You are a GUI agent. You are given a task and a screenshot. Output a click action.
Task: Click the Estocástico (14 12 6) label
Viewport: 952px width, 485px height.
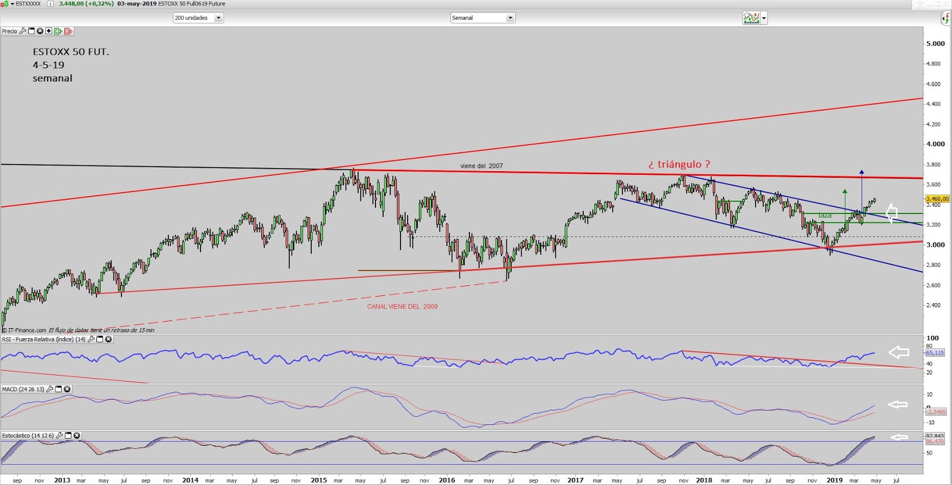pyautogui.click(x=28, y=436)
